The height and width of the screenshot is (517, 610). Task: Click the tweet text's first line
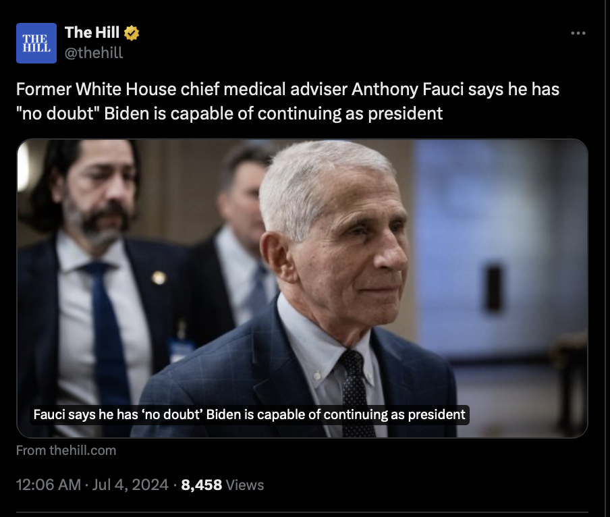(x=287, y=89)
